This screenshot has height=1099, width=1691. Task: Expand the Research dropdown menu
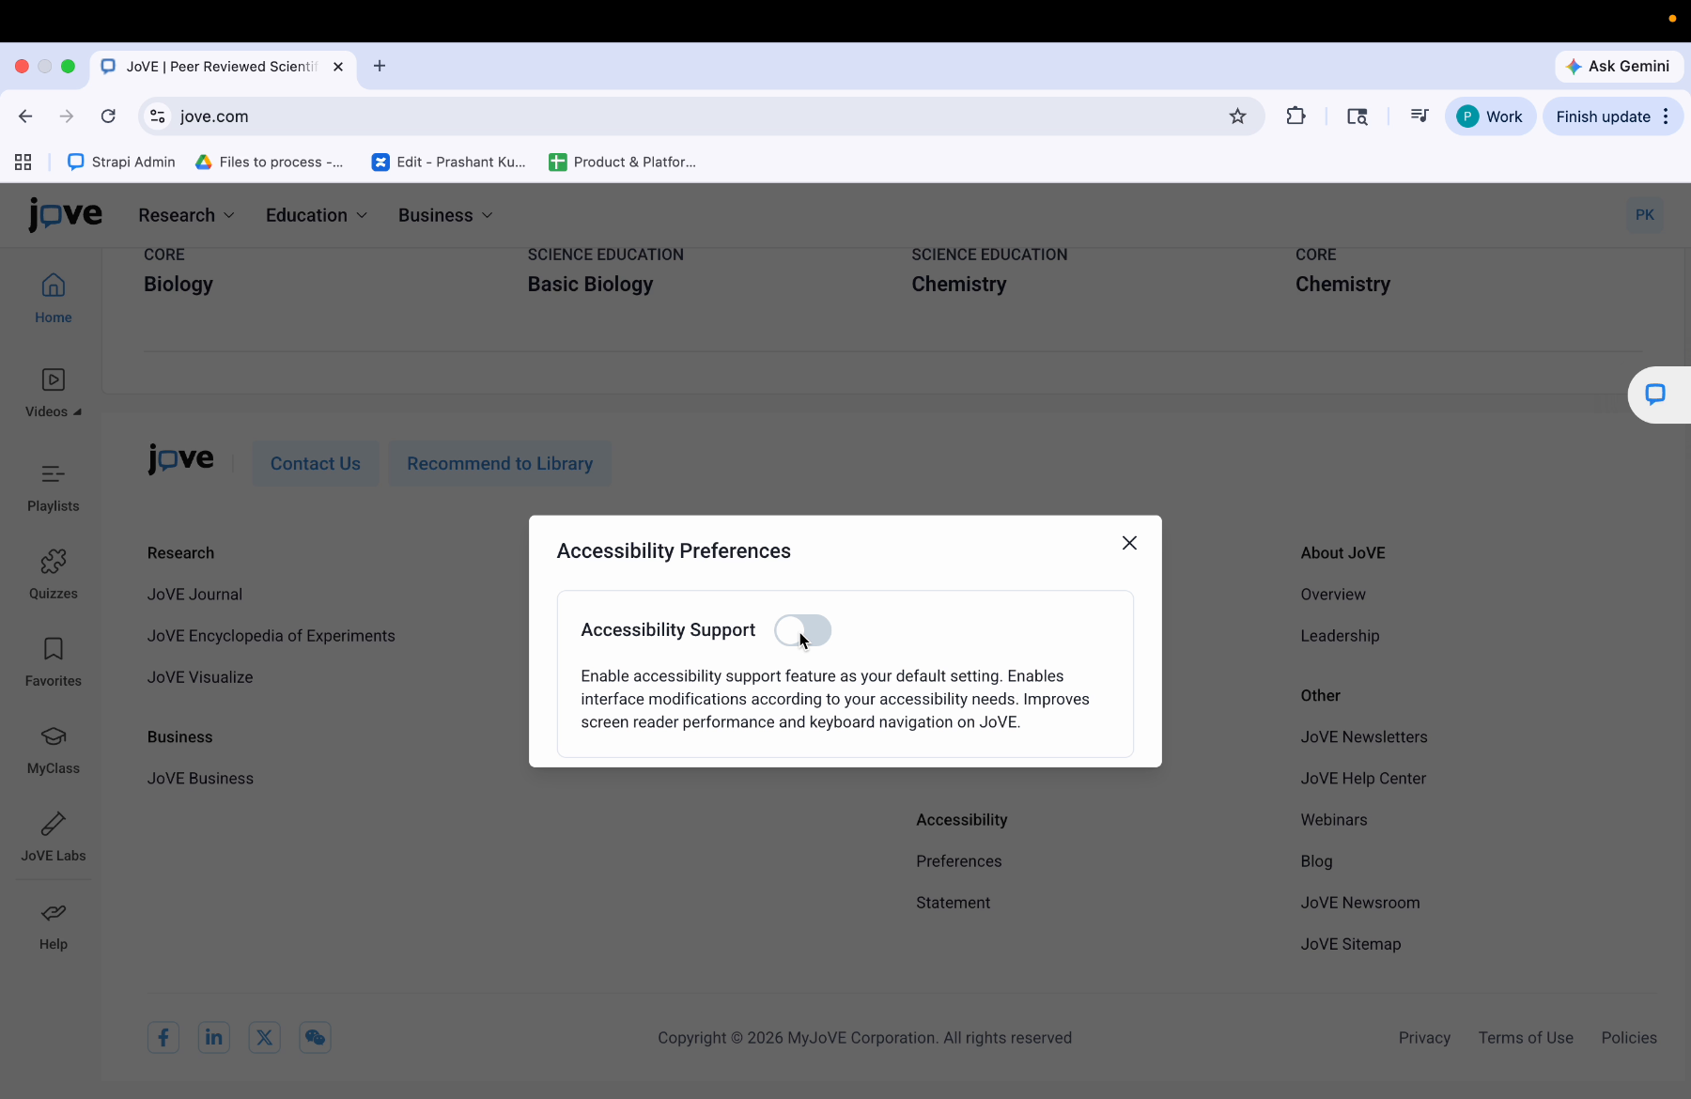click(186, 215)
